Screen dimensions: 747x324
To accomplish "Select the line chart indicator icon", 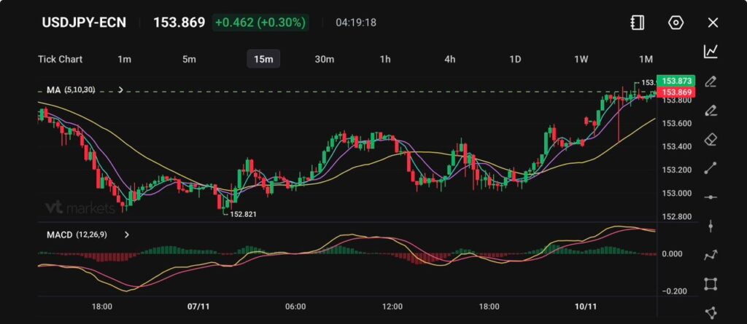I will [711, 51].
